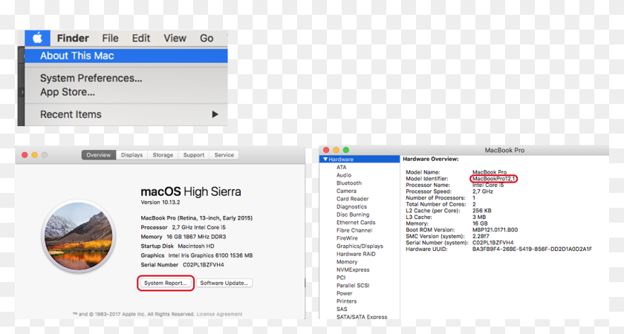Select ATA in hardware list

click(342, 168)
